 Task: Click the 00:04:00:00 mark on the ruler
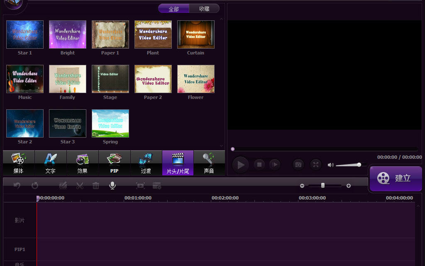(400, 198)
